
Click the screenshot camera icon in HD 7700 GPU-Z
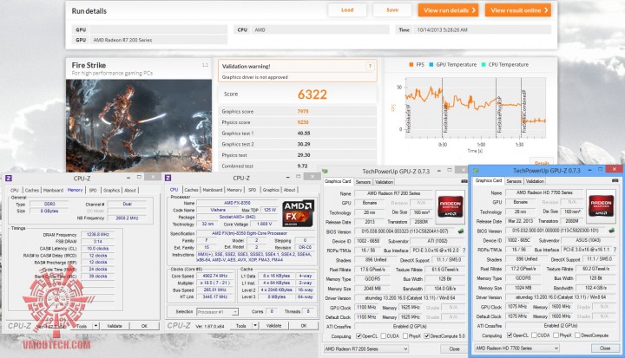point(615,181)
